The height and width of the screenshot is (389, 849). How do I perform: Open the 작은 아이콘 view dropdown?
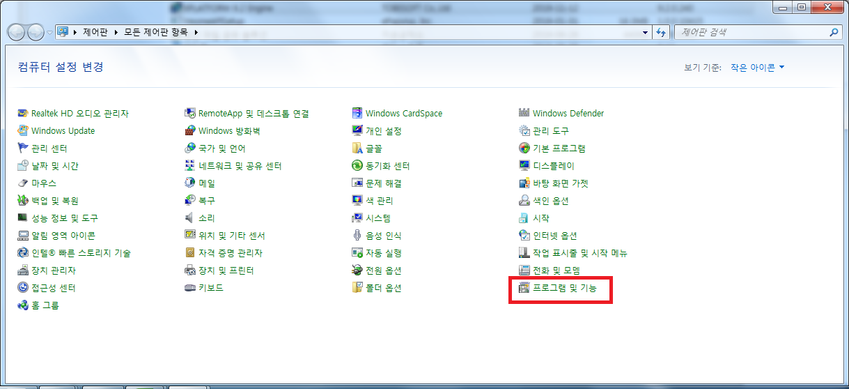[757, 68]
